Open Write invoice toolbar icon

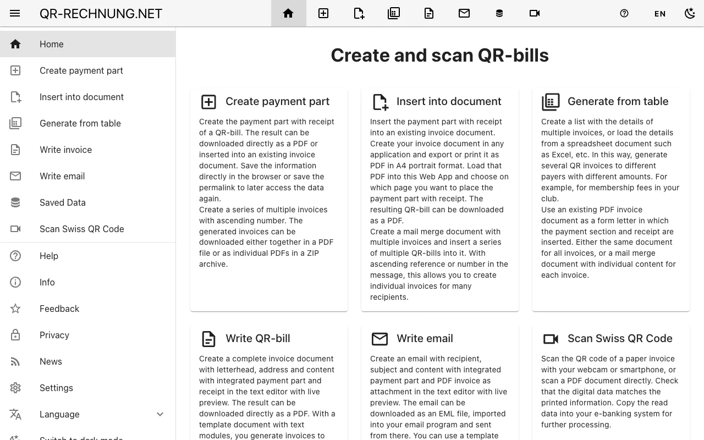429,13
